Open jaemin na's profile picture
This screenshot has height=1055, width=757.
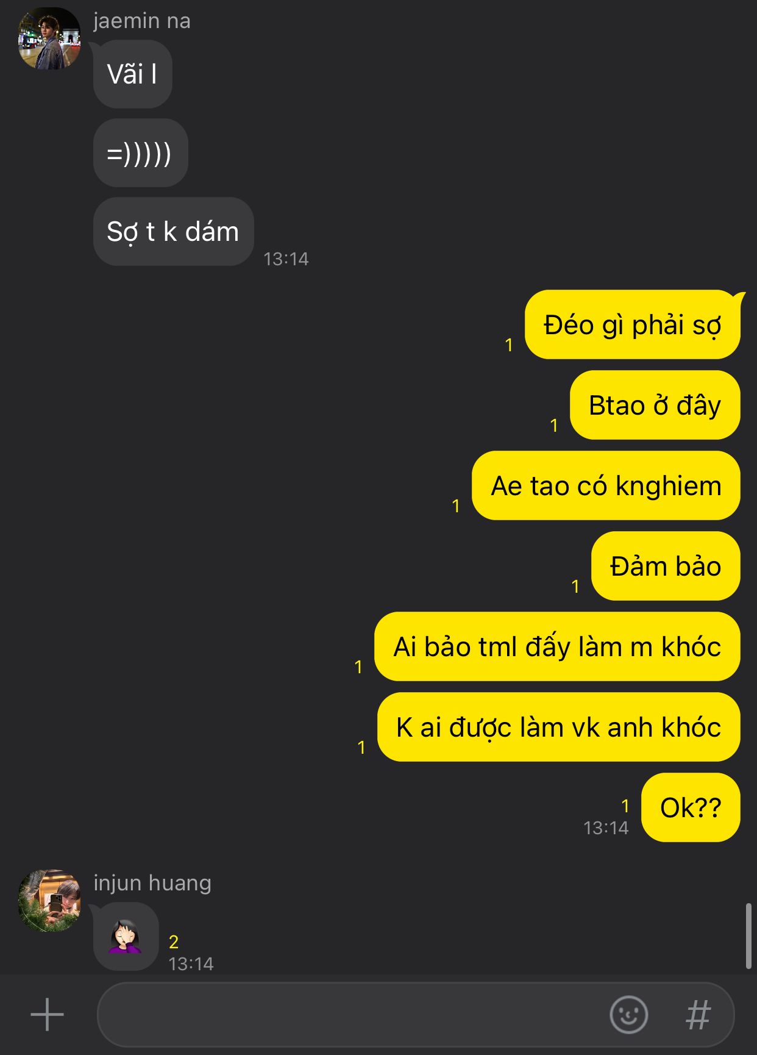coord(49,38)
